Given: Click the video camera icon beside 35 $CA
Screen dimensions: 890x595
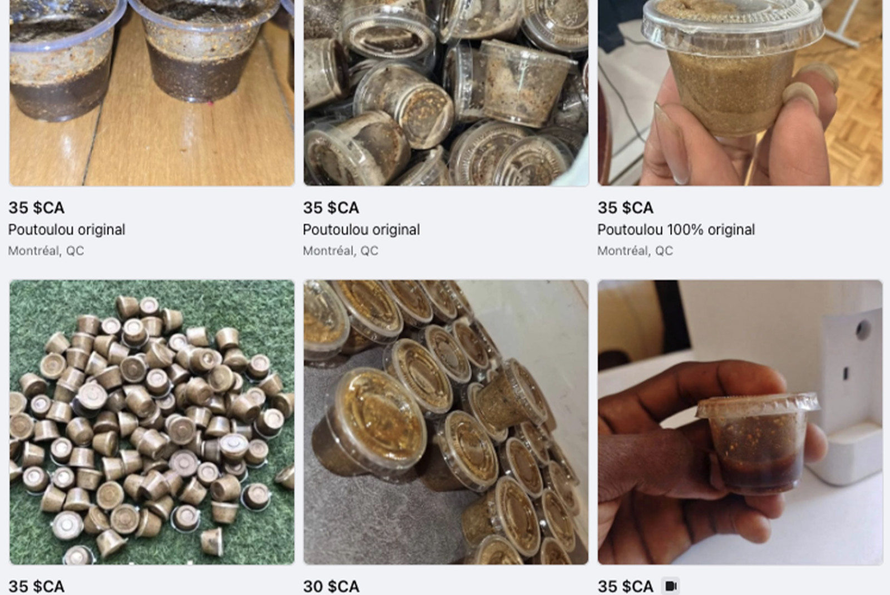Looking at the screenshot, I should (x=671, y=586).
